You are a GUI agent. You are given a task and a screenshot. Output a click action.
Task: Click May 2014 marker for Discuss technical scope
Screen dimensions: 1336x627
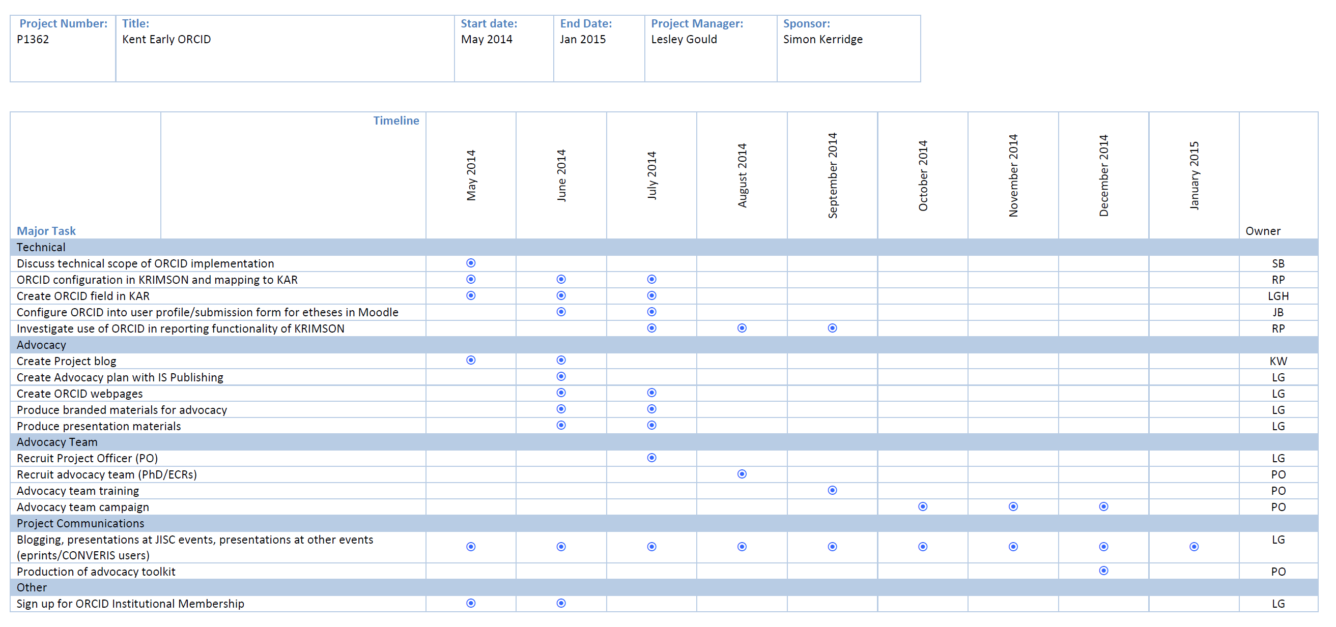pyautogui.click(x=470, y=263)
